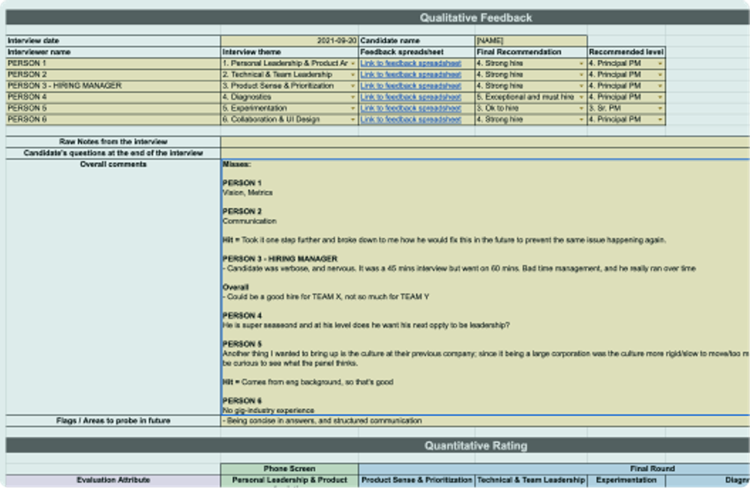Open the Experimentation theme dropdown for PERSON 5
This screenshot has height=488, width=750.
[352, 107]
